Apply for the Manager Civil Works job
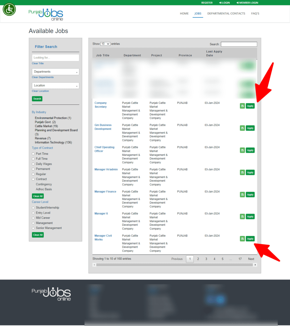This screenshot has width=290, height=326. (x=250, y=239)
